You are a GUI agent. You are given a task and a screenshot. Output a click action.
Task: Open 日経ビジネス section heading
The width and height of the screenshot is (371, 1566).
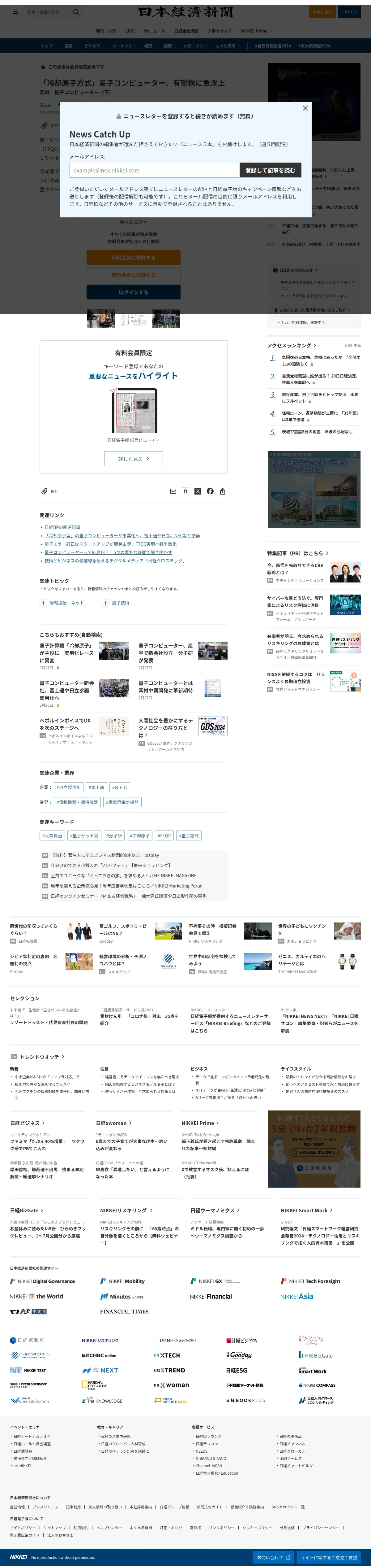[27, 1123]
